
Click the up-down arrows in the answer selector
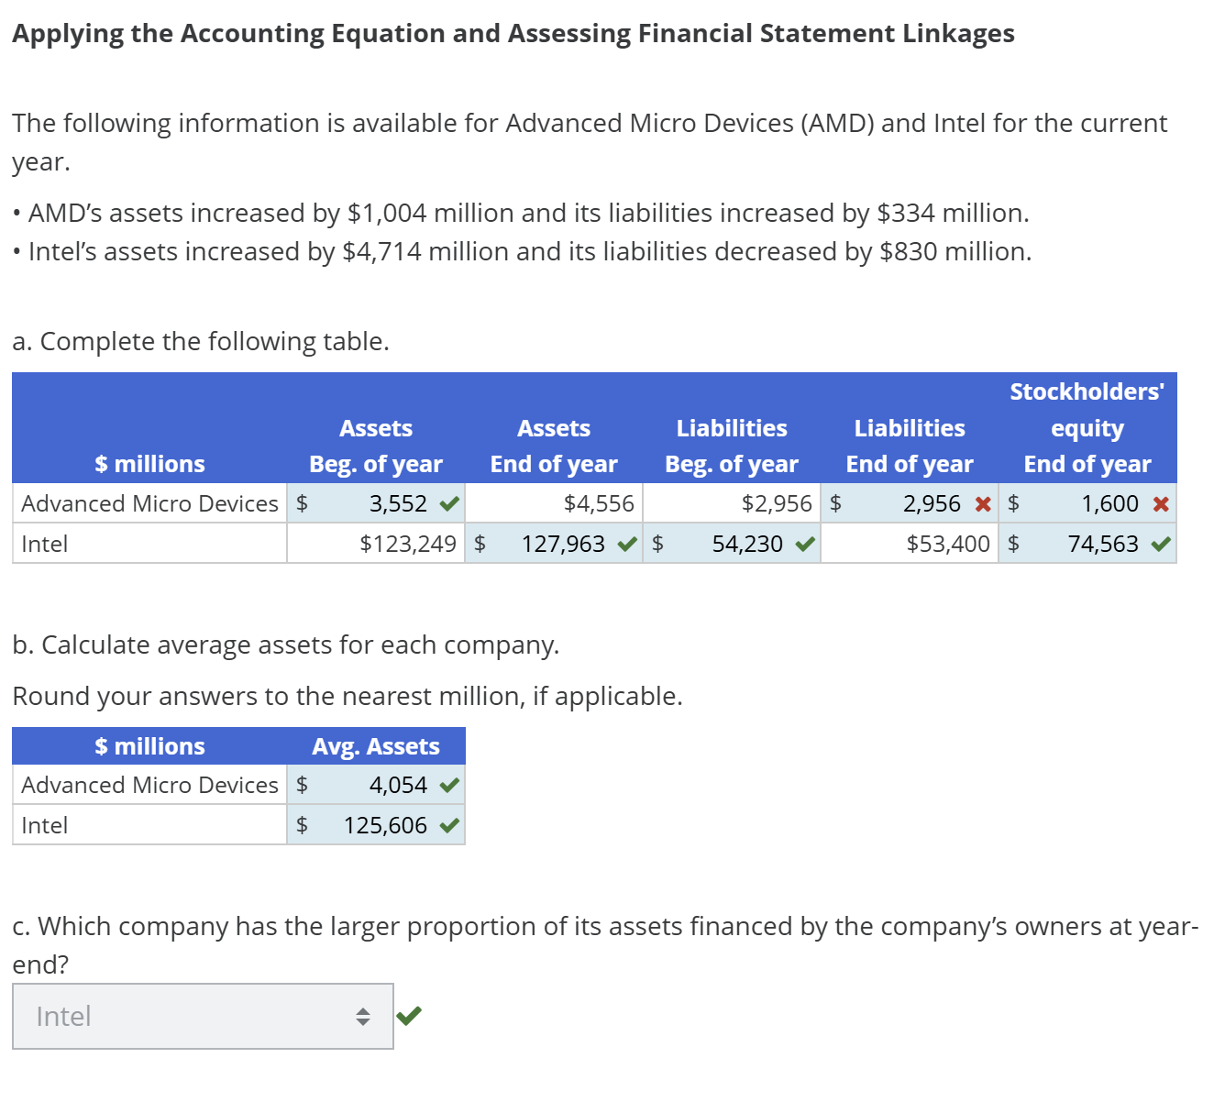[x=362, y=1015]
